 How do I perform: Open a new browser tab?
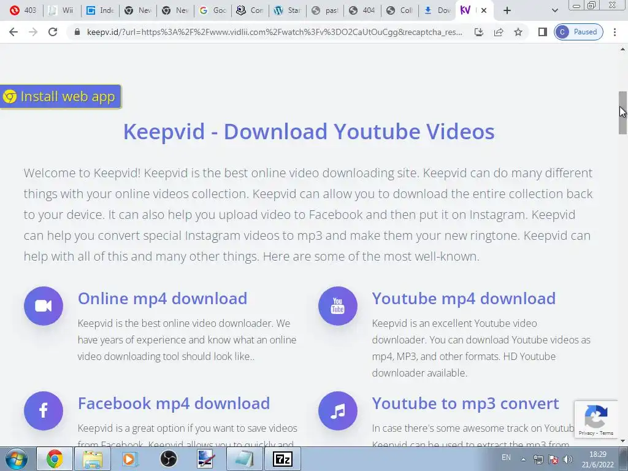[507, 10]
